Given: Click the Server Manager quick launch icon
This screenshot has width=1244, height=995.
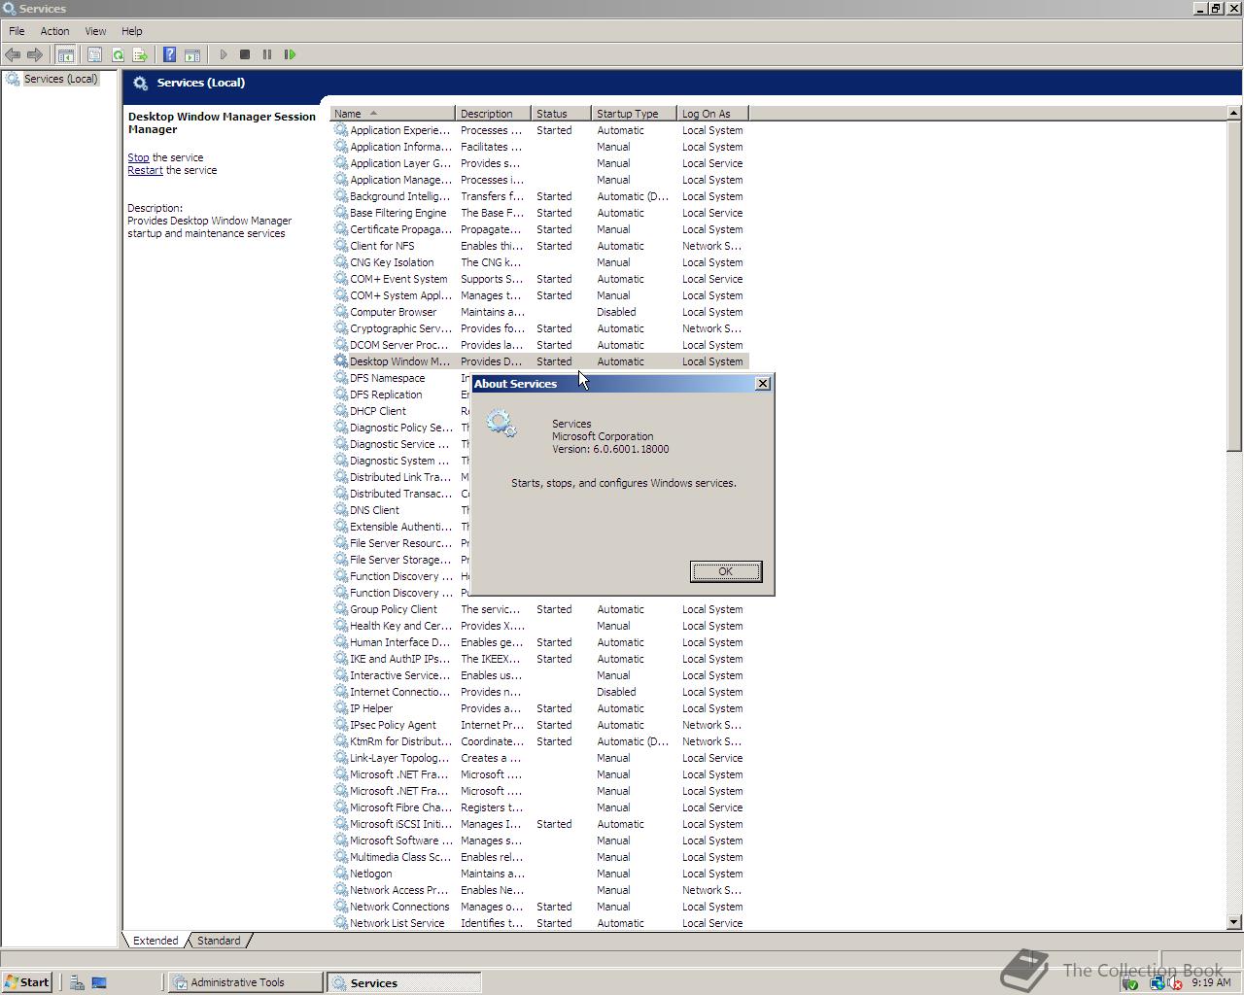Looking at the screenshot, I should 77,982.
